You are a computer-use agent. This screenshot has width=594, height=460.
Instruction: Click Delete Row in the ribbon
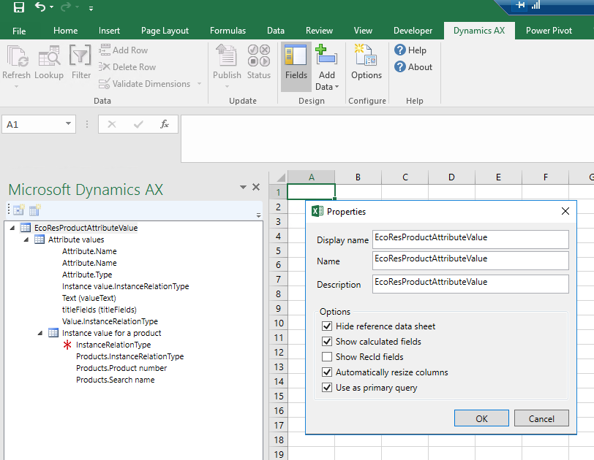click(127, 67)
